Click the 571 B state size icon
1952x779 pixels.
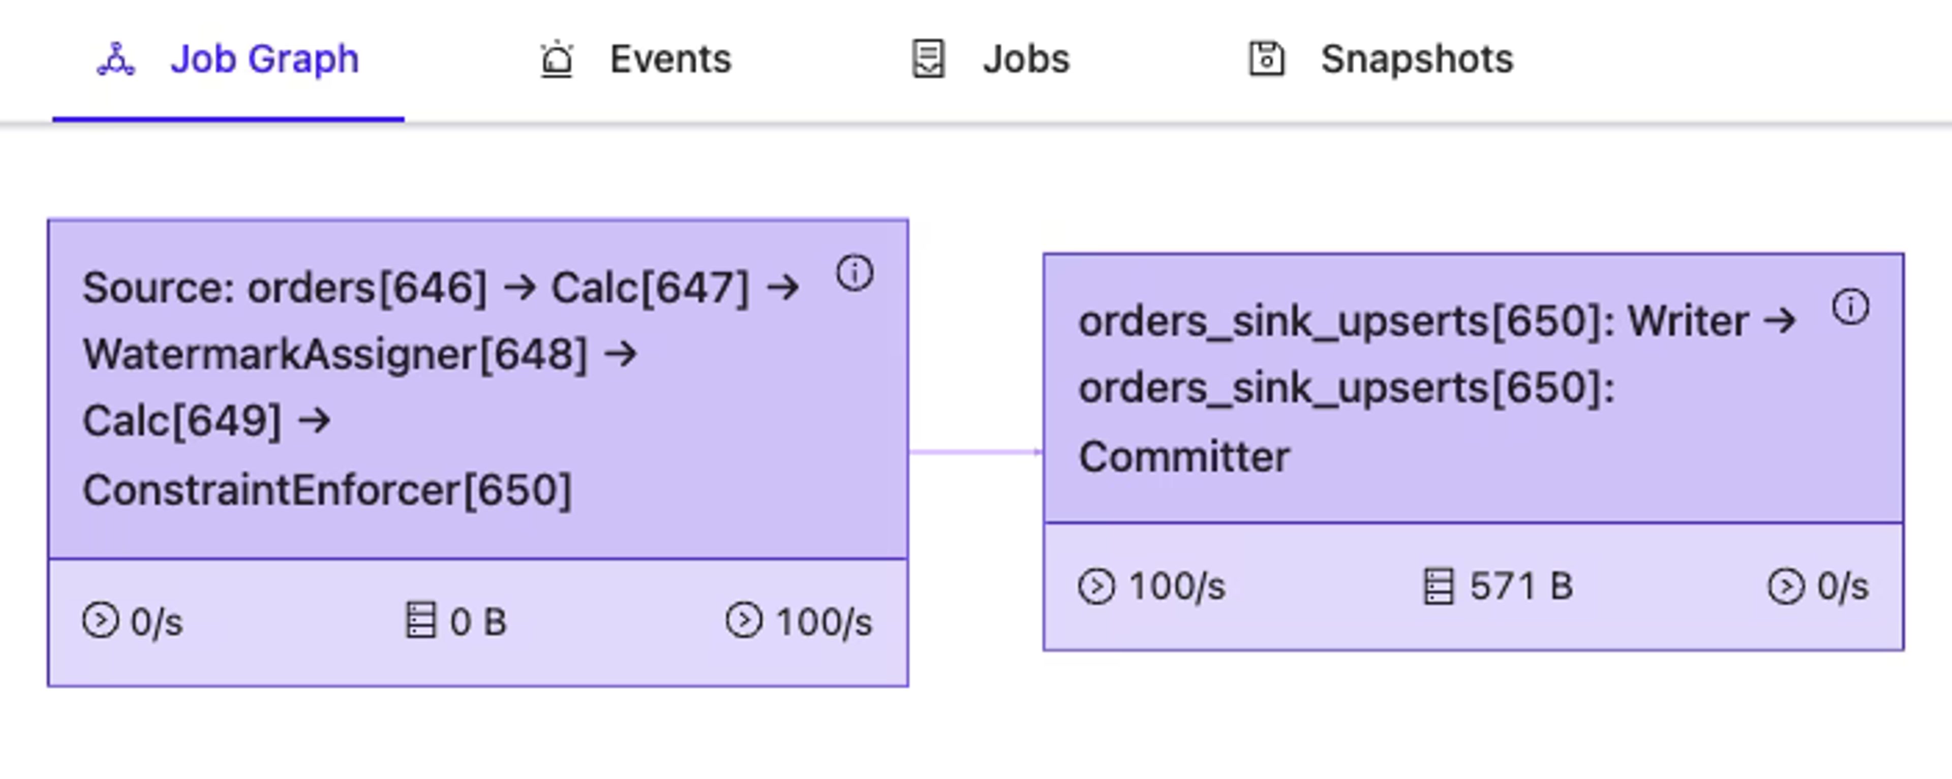point(1438,586)
